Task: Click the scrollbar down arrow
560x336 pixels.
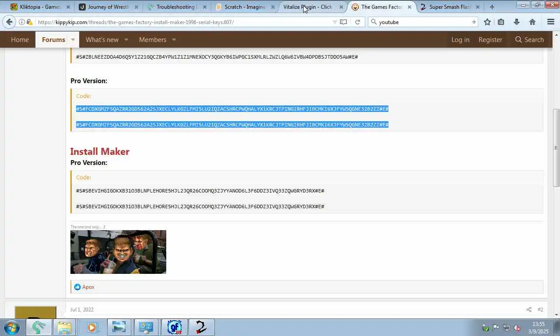Action: point(556,315)
